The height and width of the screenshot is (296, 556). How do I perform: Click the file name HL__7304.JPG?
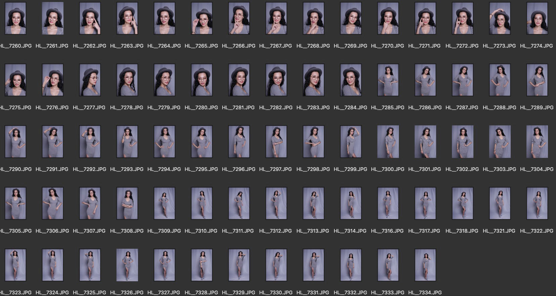[537, 169]
